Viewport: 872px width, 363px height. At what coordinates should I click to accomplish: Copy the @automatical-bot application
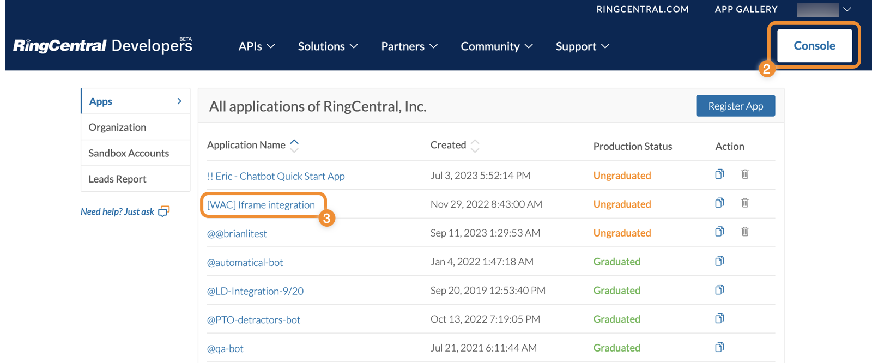pos(719,261)
